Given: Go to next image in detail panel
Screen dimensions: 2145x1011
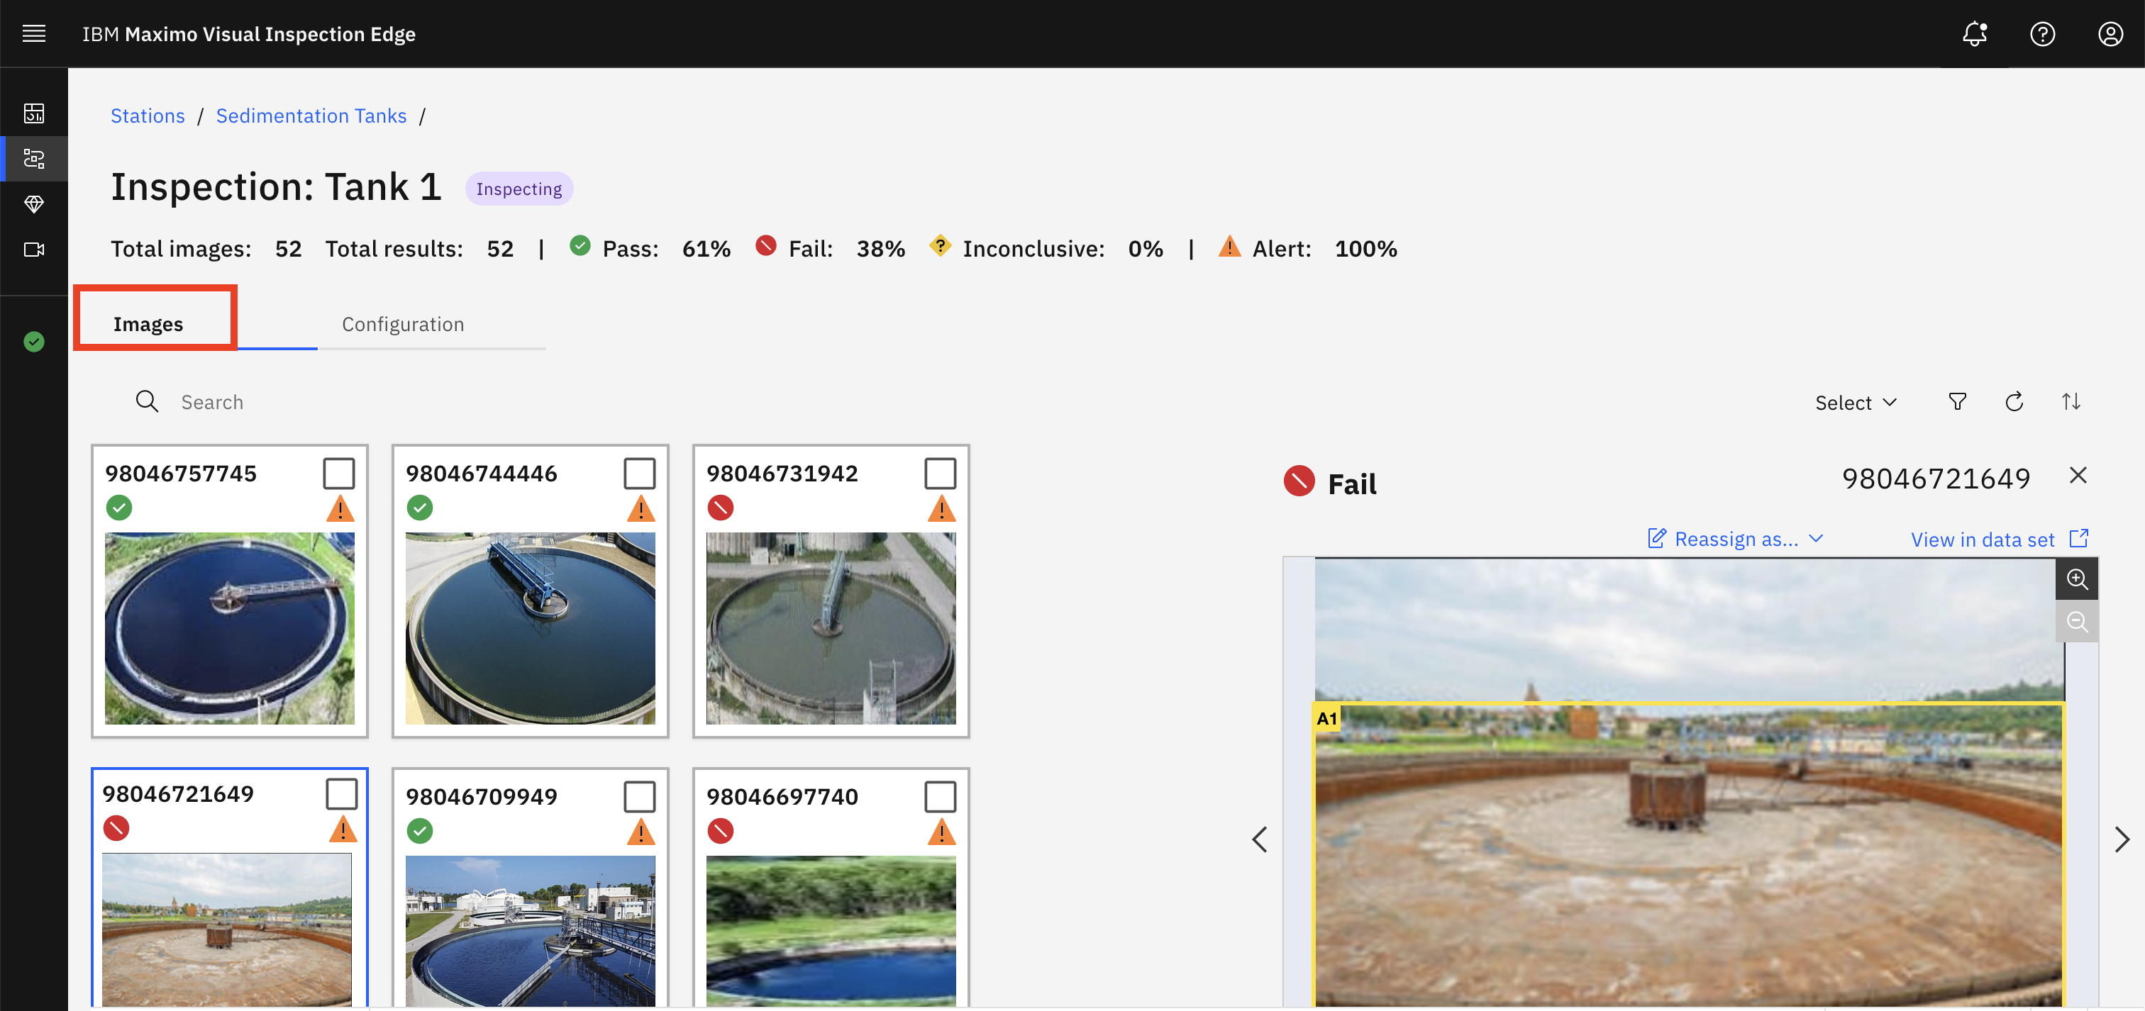Looking at the screenshot, I should point(2122,839).
